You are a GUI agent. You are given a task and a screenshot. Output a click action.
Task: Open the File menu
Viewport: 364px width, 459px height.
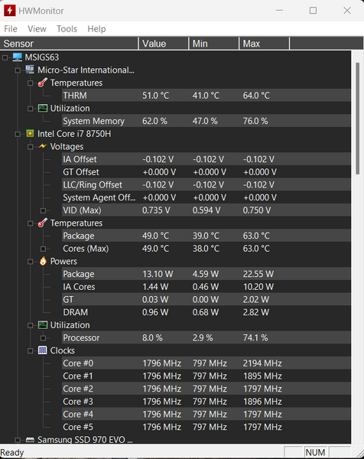11,29
